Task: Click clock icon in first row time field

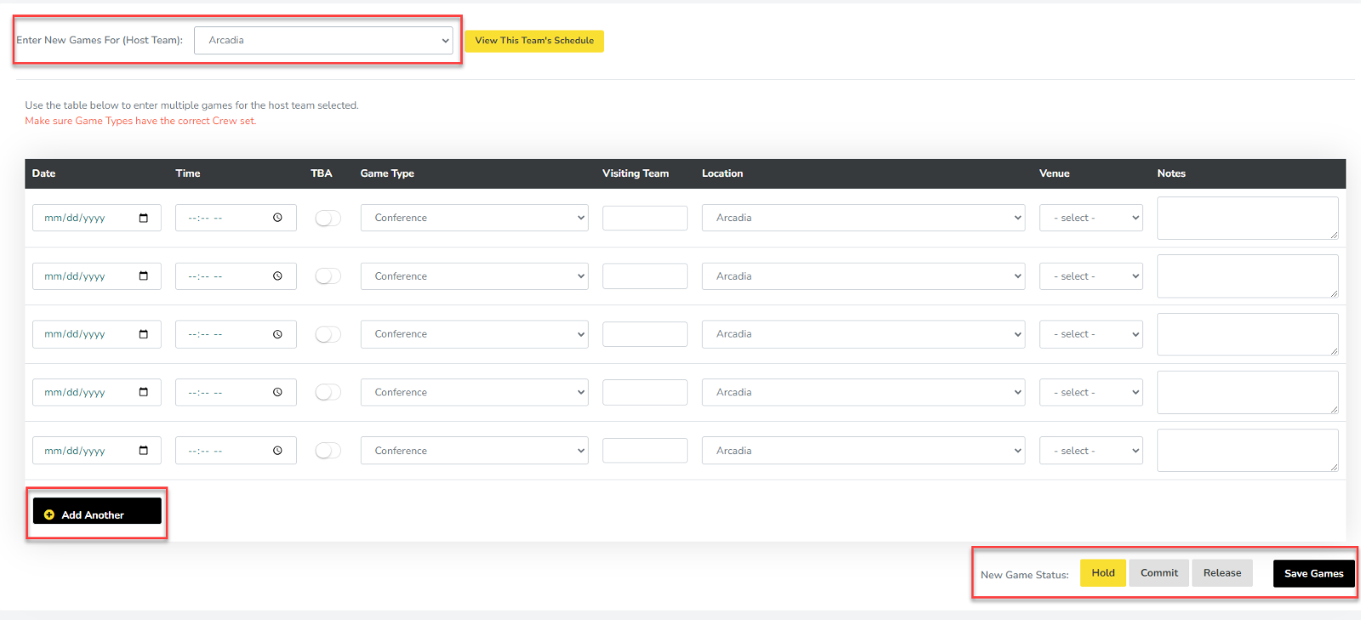Action: (x=277, y=218)
